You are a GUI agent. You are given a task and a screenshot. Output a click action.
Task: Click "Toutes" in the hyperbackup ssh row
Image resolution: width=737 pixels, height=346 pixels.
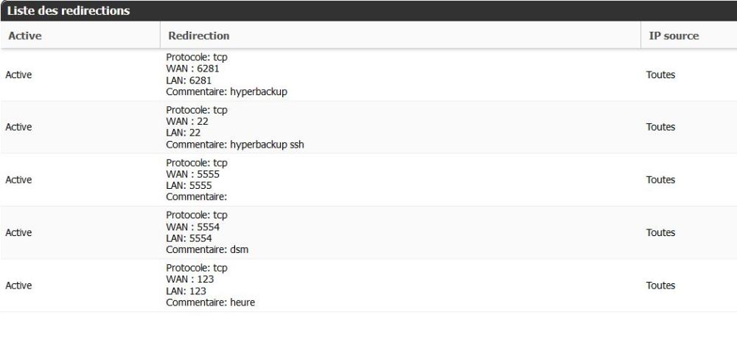[x=660, y=127]
